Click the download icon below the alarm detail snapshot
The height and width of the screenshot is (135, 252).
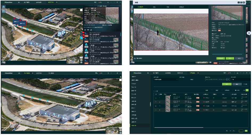coord(135,58)
